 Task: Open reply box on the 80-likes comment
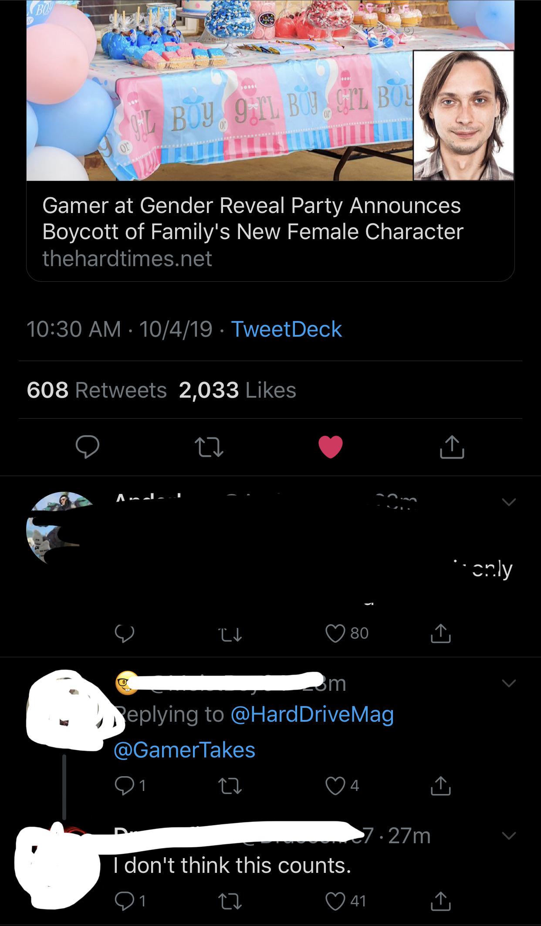tap(124, 634)
